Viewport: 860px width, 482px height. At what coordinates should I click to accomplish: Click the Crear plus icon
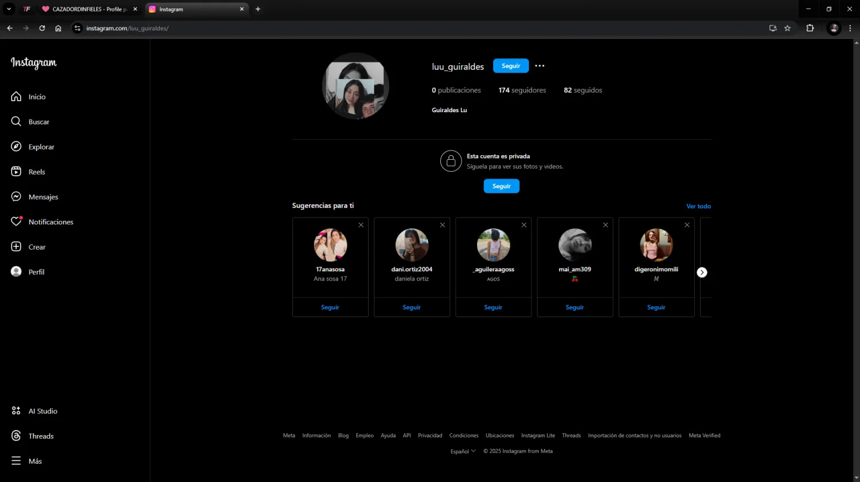click(x=16, y=247)
